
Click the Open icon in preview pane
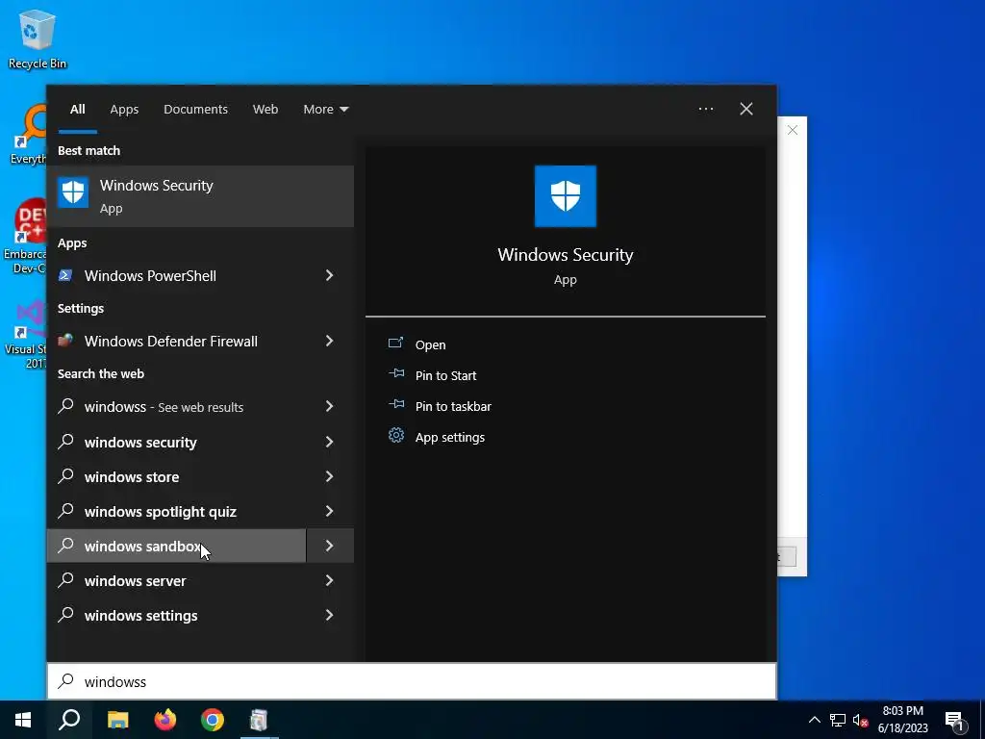pyautogui.click(x=395, y=344)
